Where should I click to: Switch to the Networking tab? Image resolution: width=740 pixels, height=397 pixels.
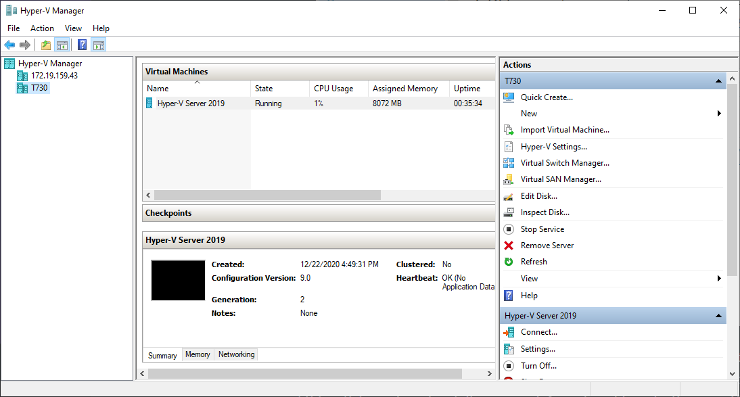tap(237, 354)
